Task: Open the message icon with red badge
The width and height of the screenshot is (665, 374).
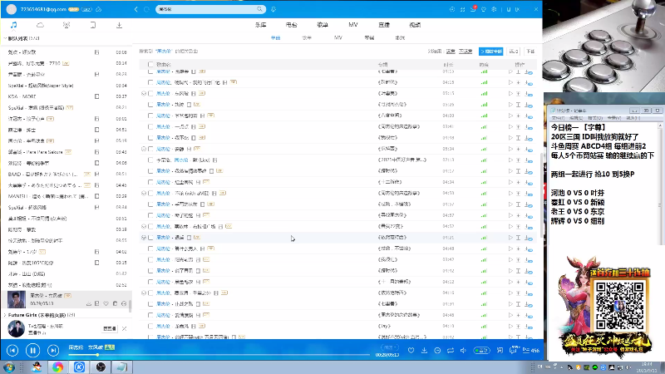Action: [x=473, y=9]
